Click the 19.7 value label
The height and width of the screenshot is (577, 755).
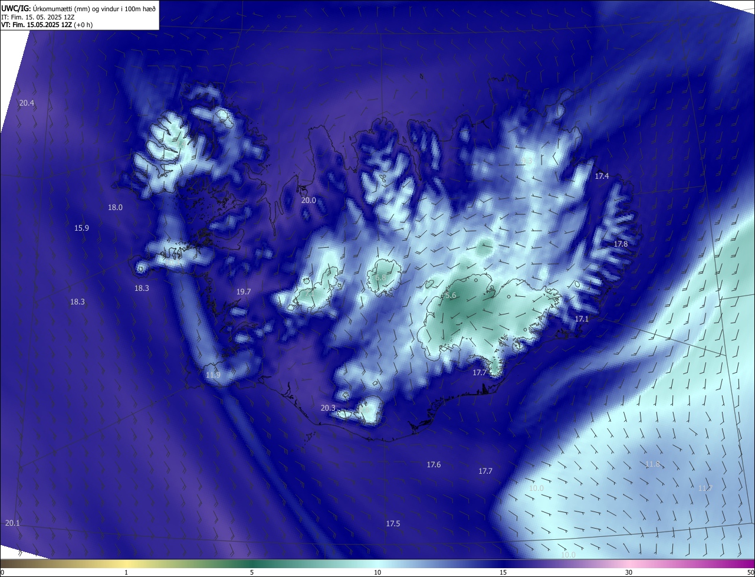(244, 292)
